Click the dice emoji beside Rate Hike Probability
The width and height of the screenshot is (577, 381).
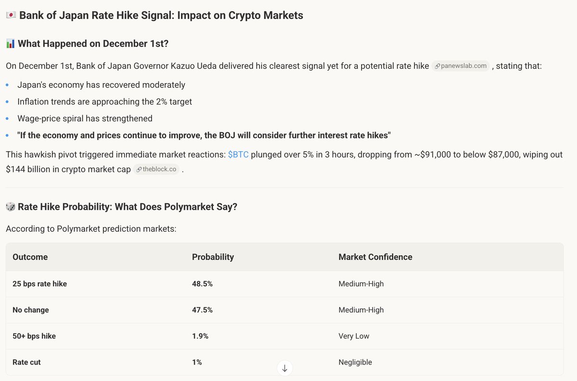tap(11, 207)
